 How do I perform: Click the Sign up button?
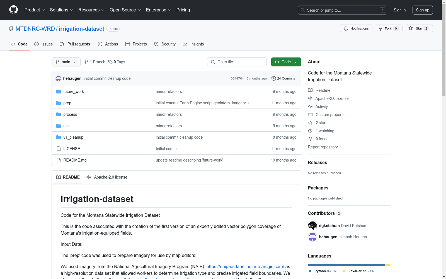pyautogui.click(x=423, y=10)
